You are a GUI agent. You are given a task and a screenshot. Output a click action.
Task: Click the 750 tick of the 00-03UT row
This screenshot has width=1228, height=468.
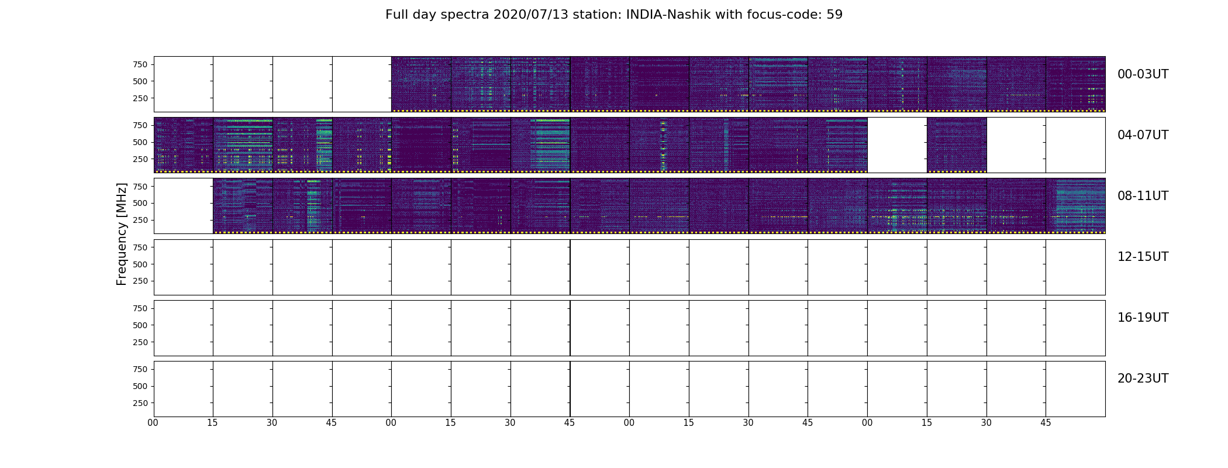[x=140, y=64]
